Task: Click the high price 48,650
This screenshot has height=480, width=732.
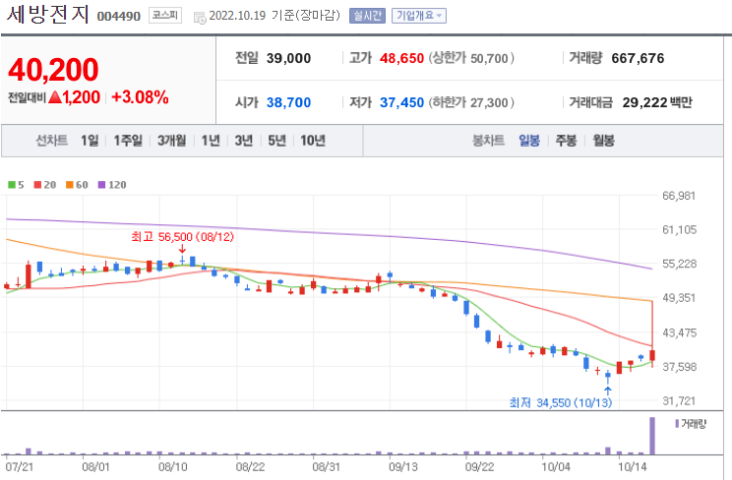Action: click(x=401, y=58)
